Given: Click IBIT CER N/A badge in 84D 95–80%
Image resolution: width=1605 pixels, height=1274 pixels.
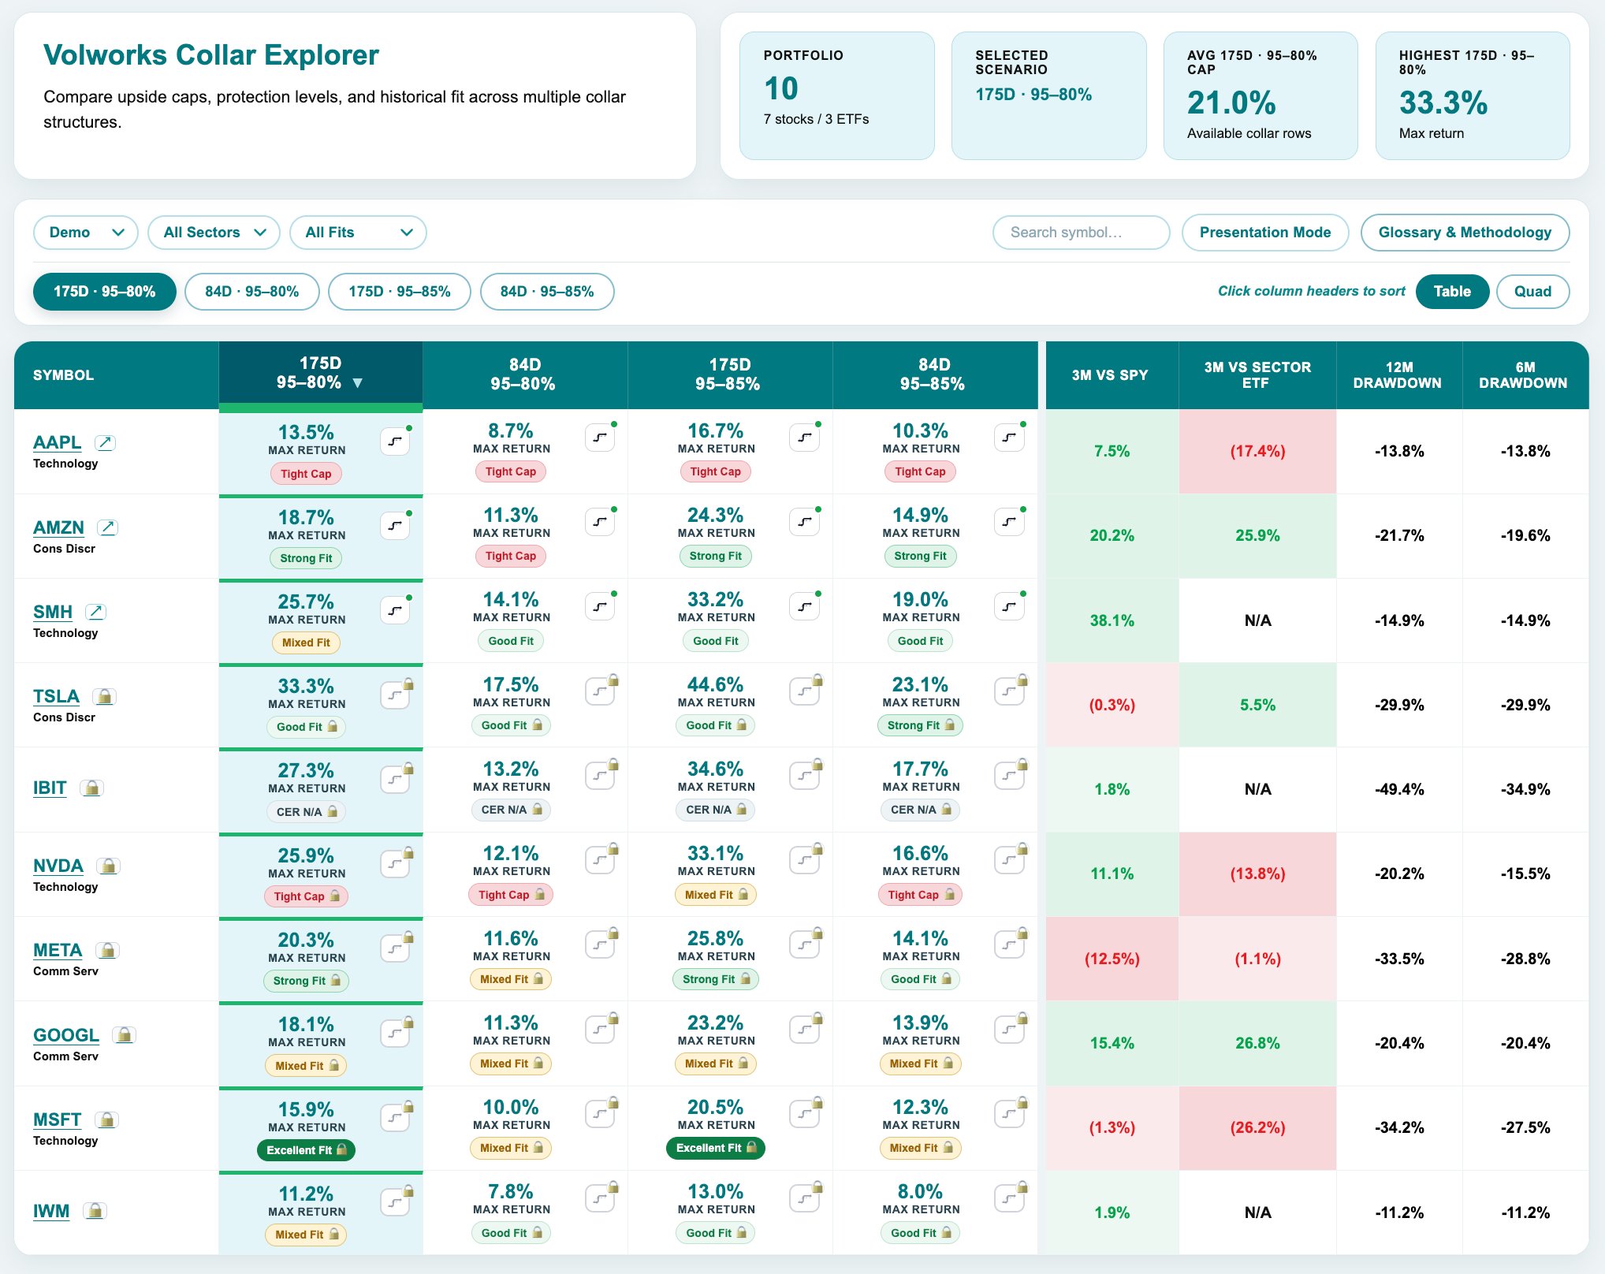Looking at the screenshot, I should (511, 810).
